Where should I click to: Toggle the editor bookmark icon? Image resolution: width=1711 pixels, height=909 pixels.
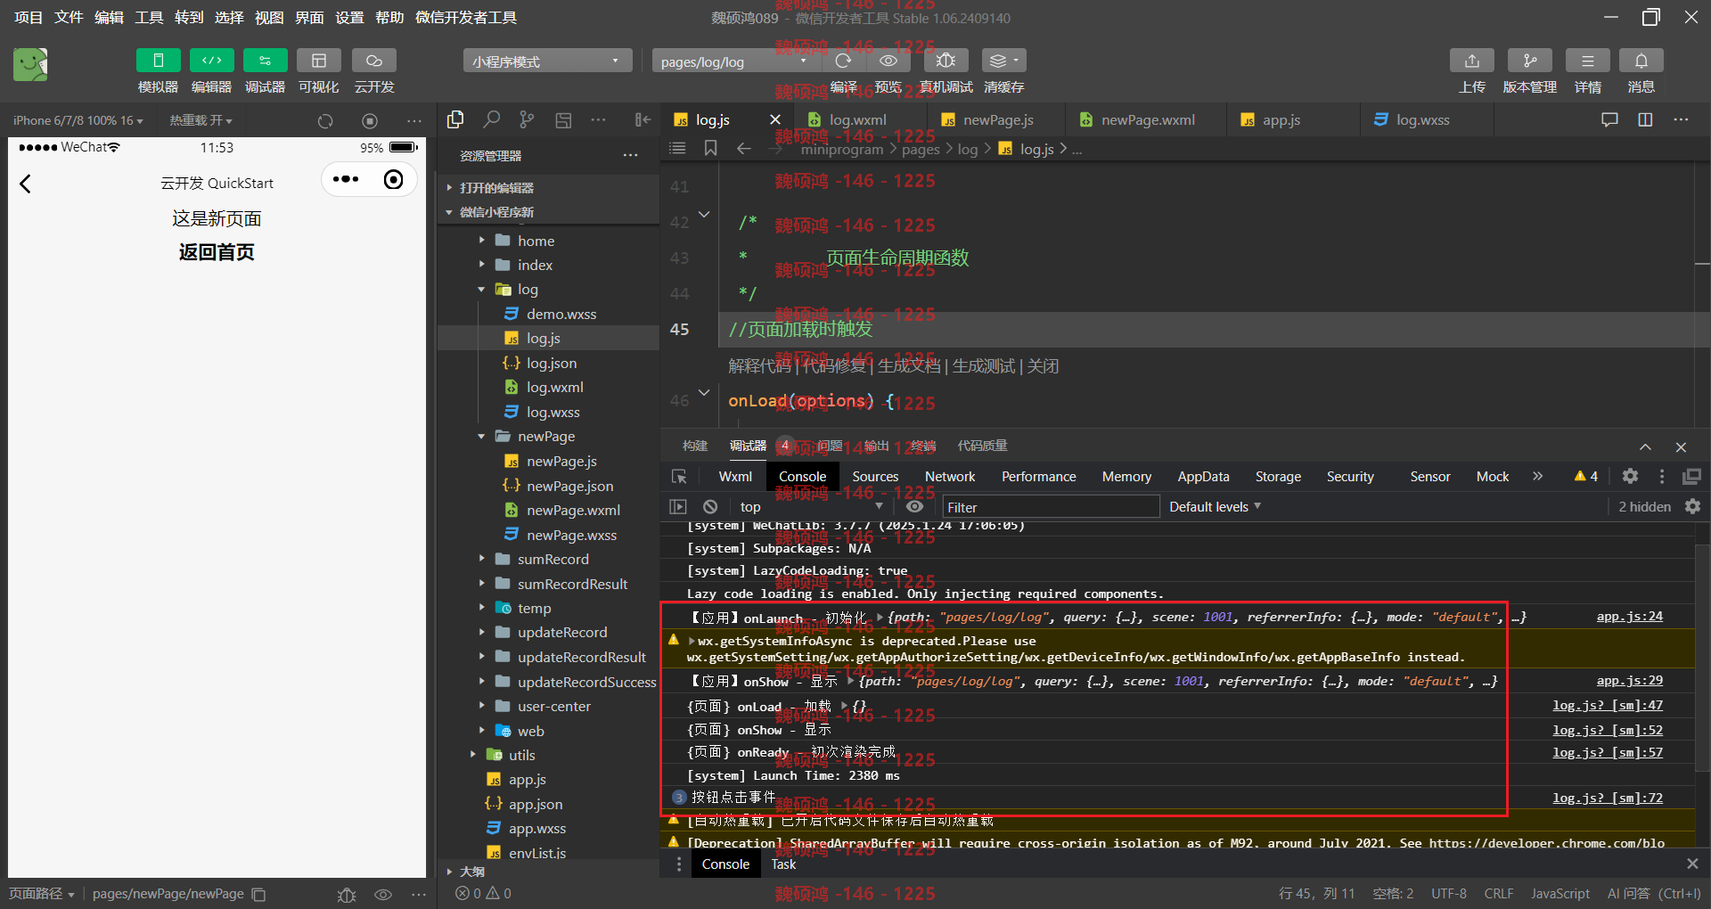click(x=710, y=149)
